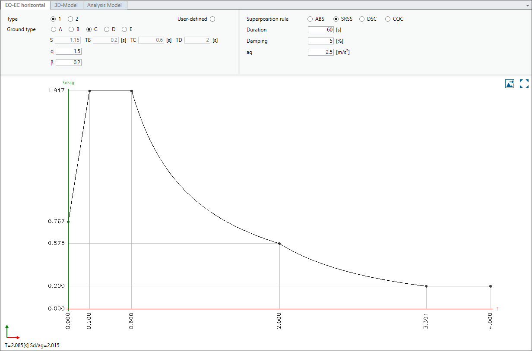Set superposition rule to SRSS
Viewport: 532px width, 351px height.
[x=336, y=19]
